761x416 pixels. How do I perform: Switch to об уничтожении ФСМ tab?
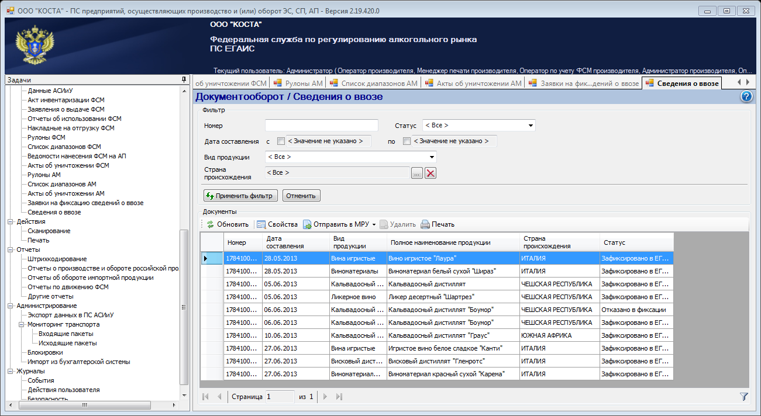(x=231, y=83)
